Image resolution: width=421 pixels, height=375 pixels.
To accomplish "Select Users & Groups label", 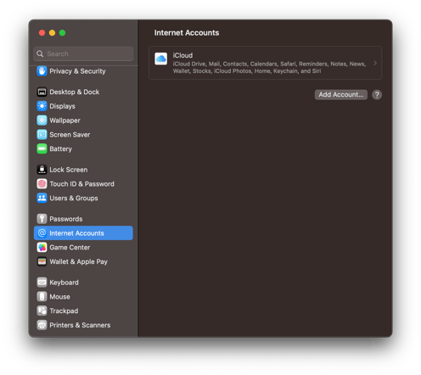I will 74,198.
